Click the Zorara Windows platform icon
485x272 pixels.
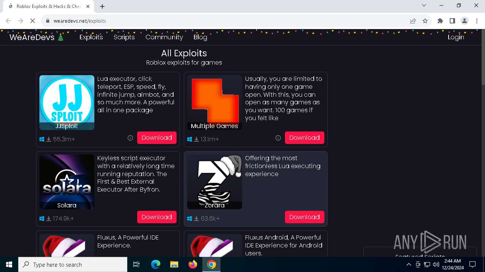(x=189, y=219)
